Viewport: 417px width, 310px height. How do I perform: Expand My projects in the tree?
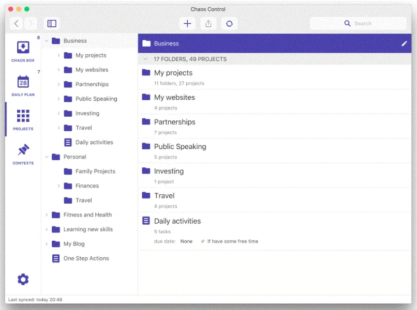pos(59,55)
